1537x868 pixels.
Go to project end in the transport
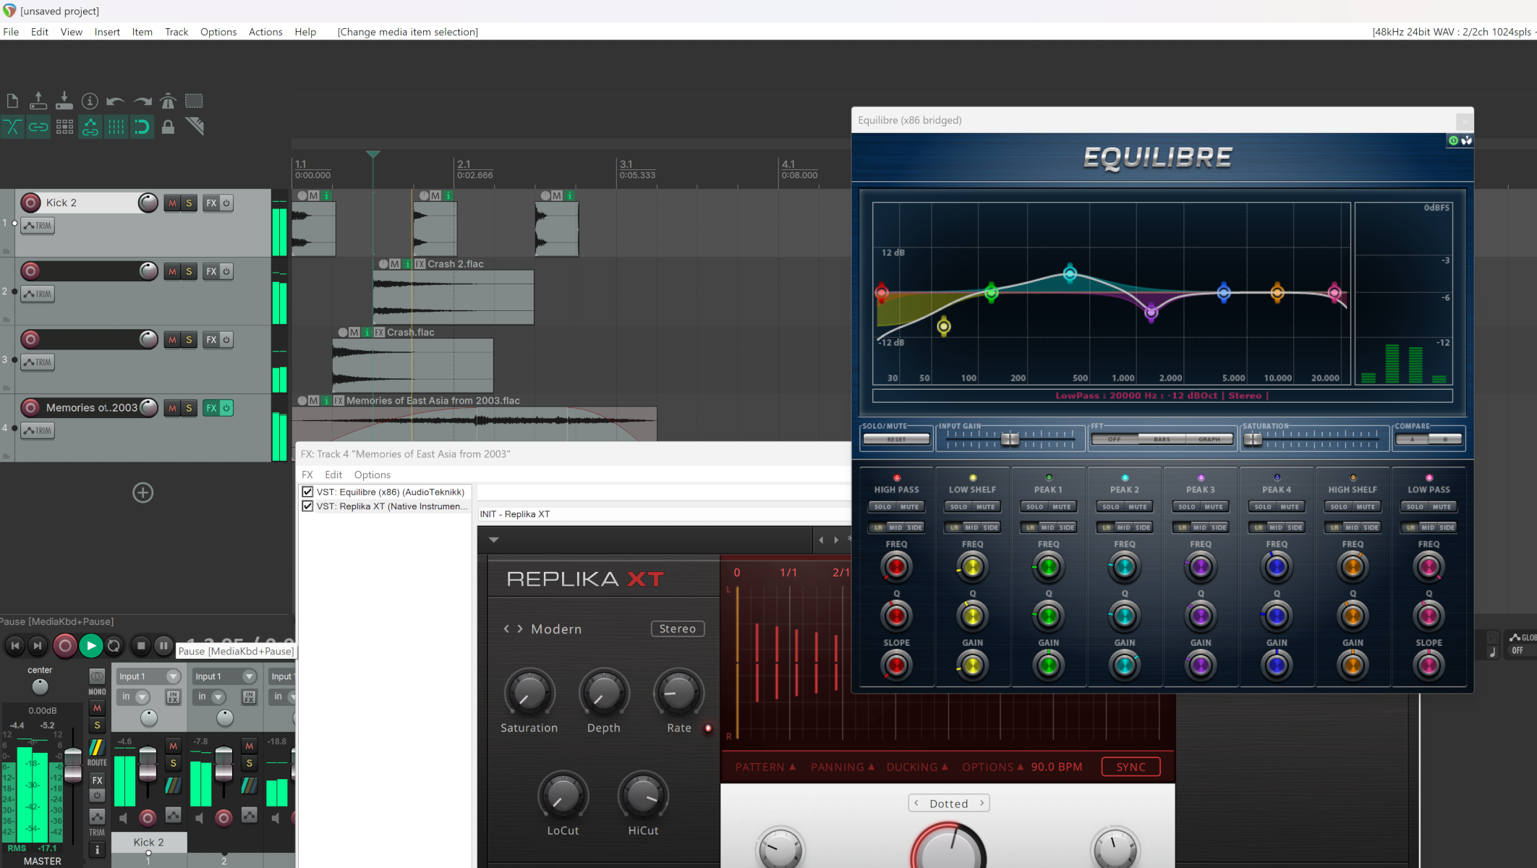38,646
